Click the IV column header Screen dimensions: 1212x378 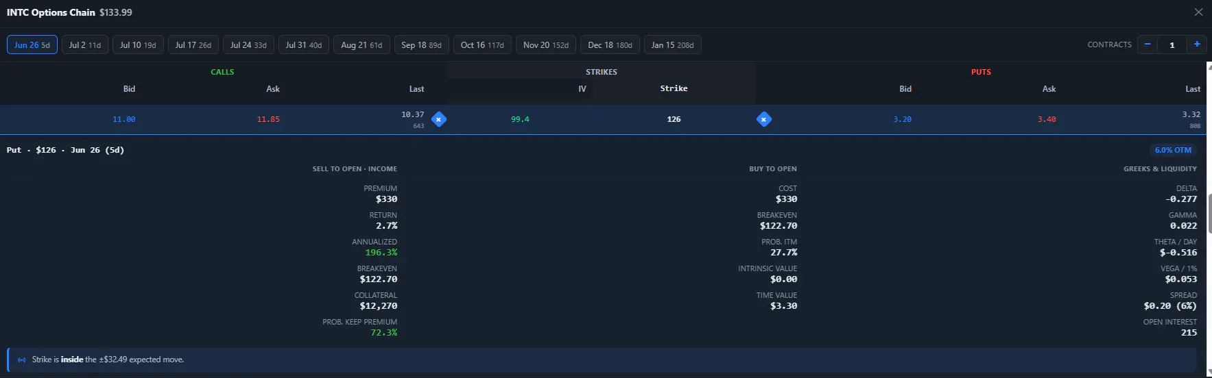click(x=582, y=89)
